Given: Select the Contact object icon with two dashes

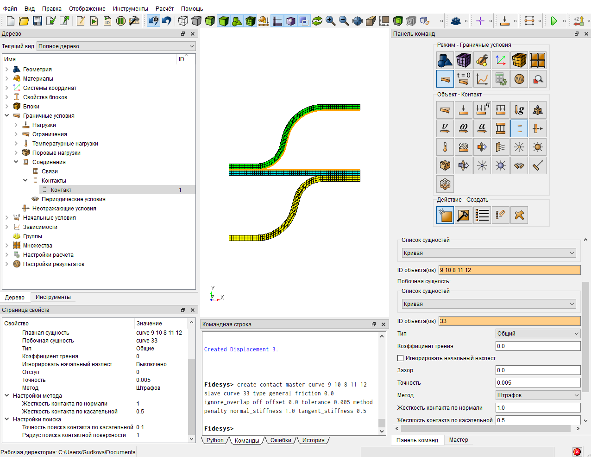Looking at the screenshot, I should click(x=519, y=128).
